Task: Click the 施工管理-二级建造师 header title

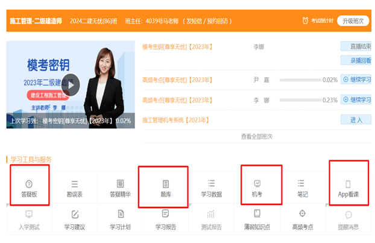Action: 36,21
